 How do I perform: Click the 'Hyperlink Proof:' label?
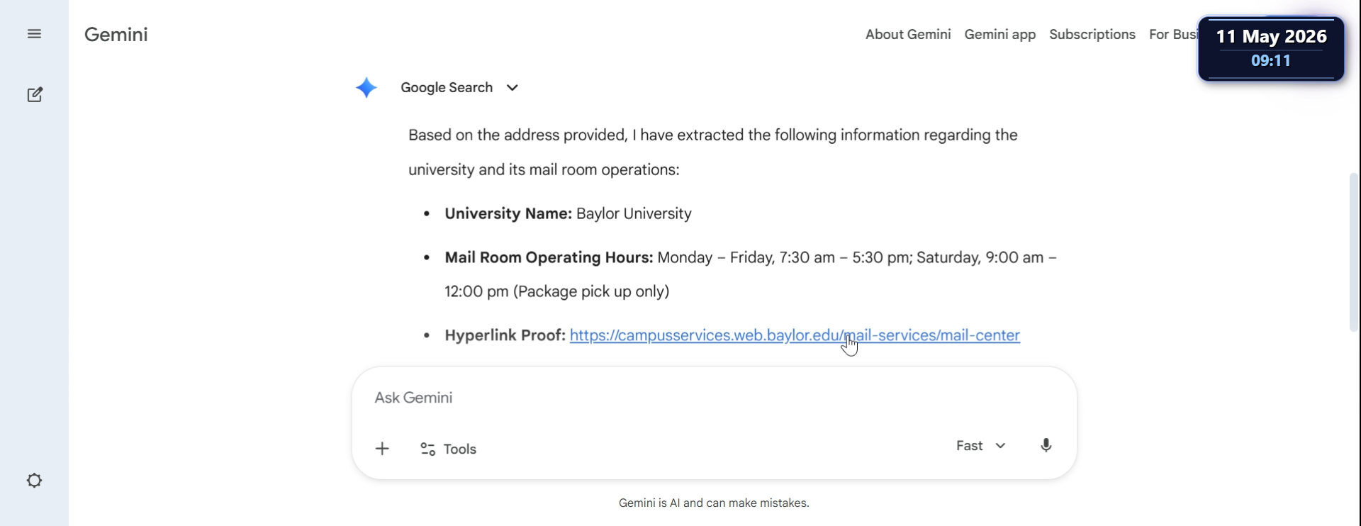coord(505,335)
